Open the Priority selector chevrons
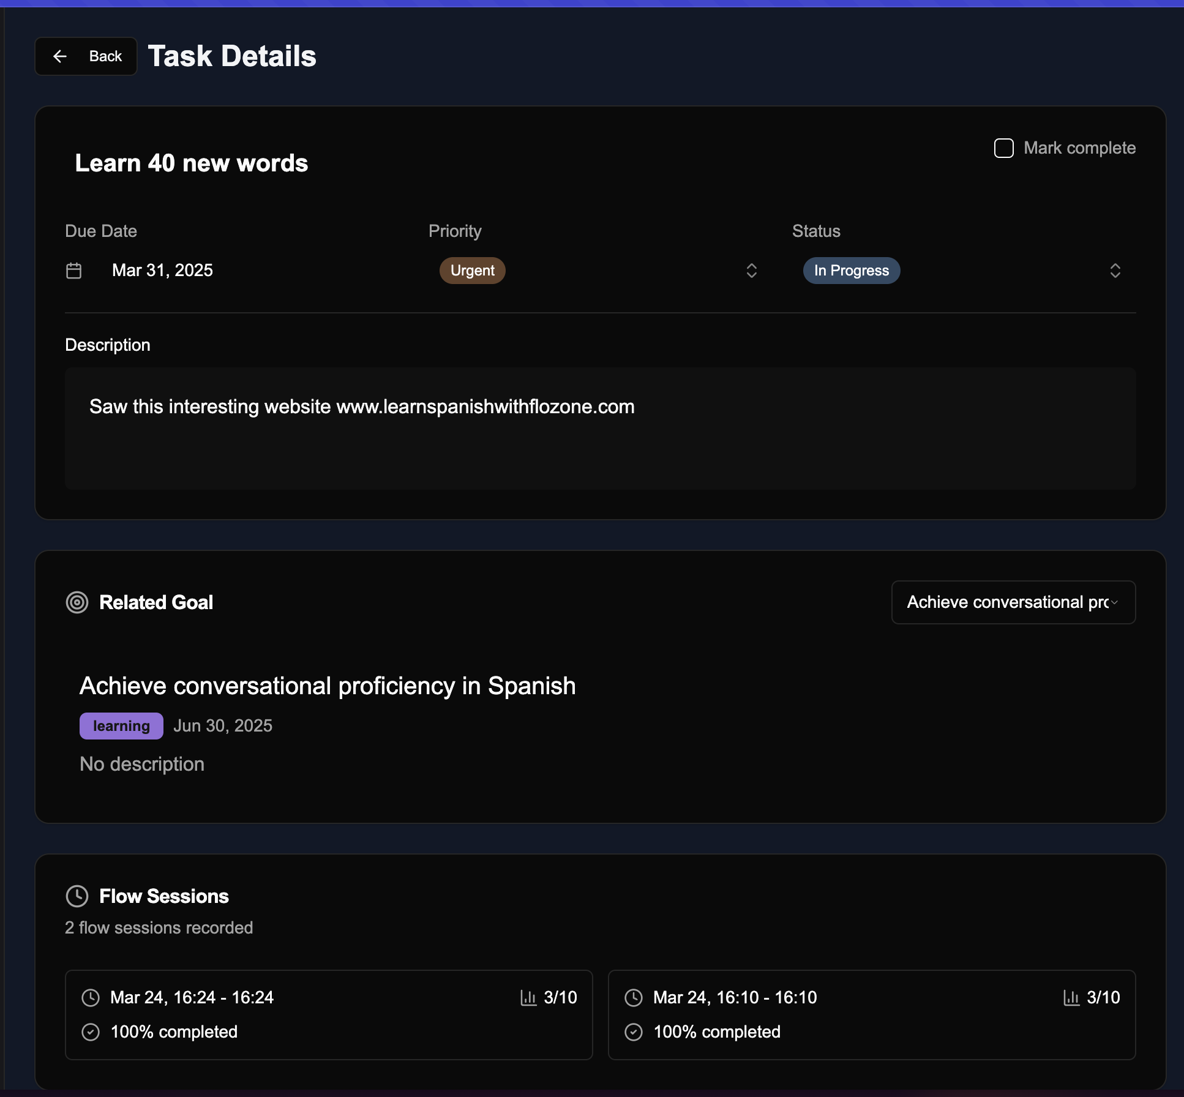 point(752,270)
